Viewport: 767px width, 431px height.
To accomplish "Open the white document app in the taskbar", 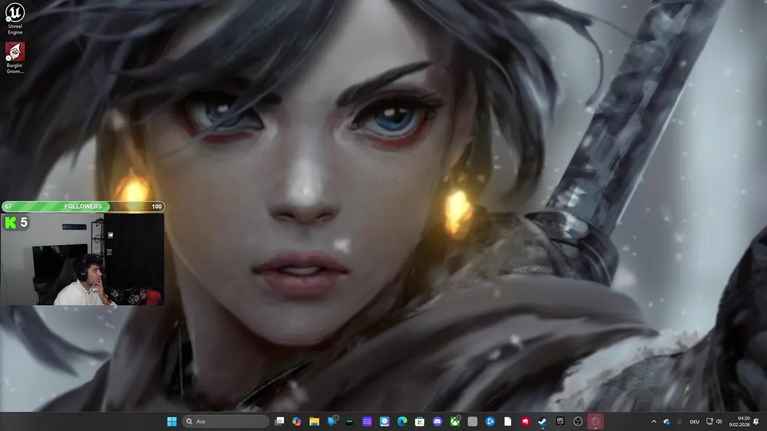I will pos(508,421).
